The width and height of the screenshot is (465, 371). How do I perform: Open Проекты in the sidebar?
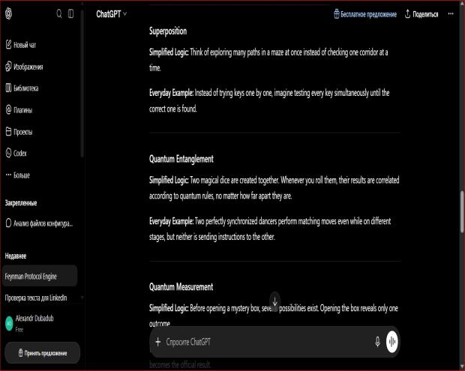pos(19,132)
